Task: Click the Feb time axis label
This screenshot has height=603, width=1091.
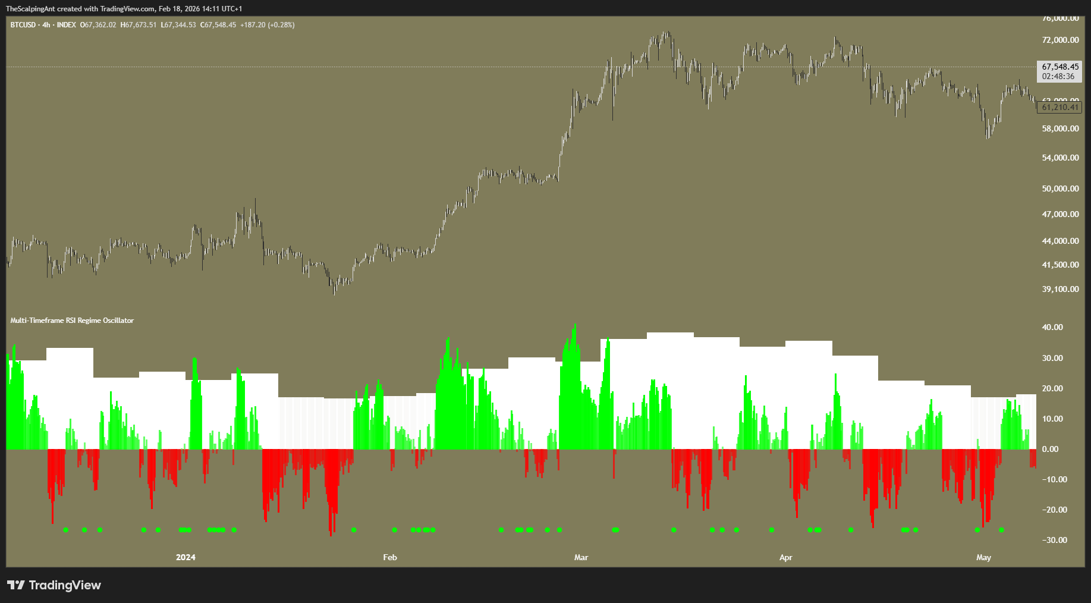Action: point(390,558)
